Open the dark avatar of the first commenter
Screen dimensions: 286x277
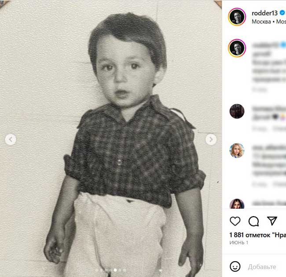[237, 111]
